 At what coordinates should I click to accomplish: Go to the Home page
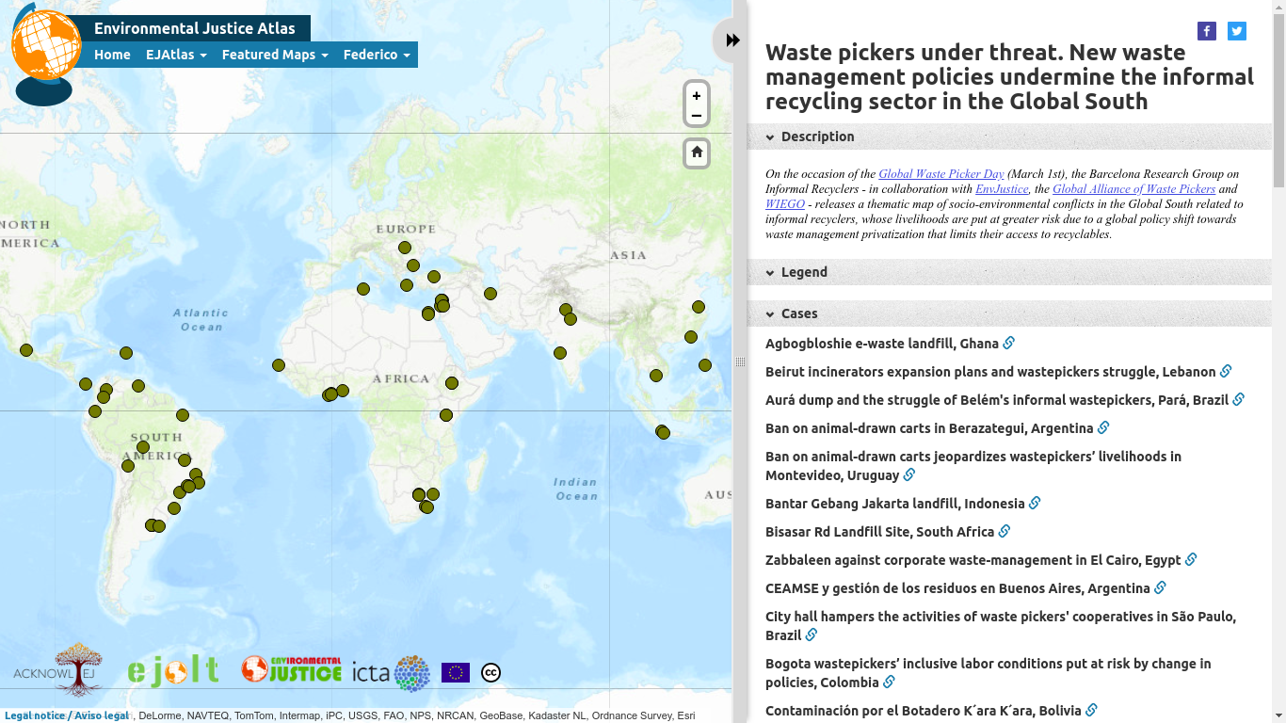tap(112, 55)
